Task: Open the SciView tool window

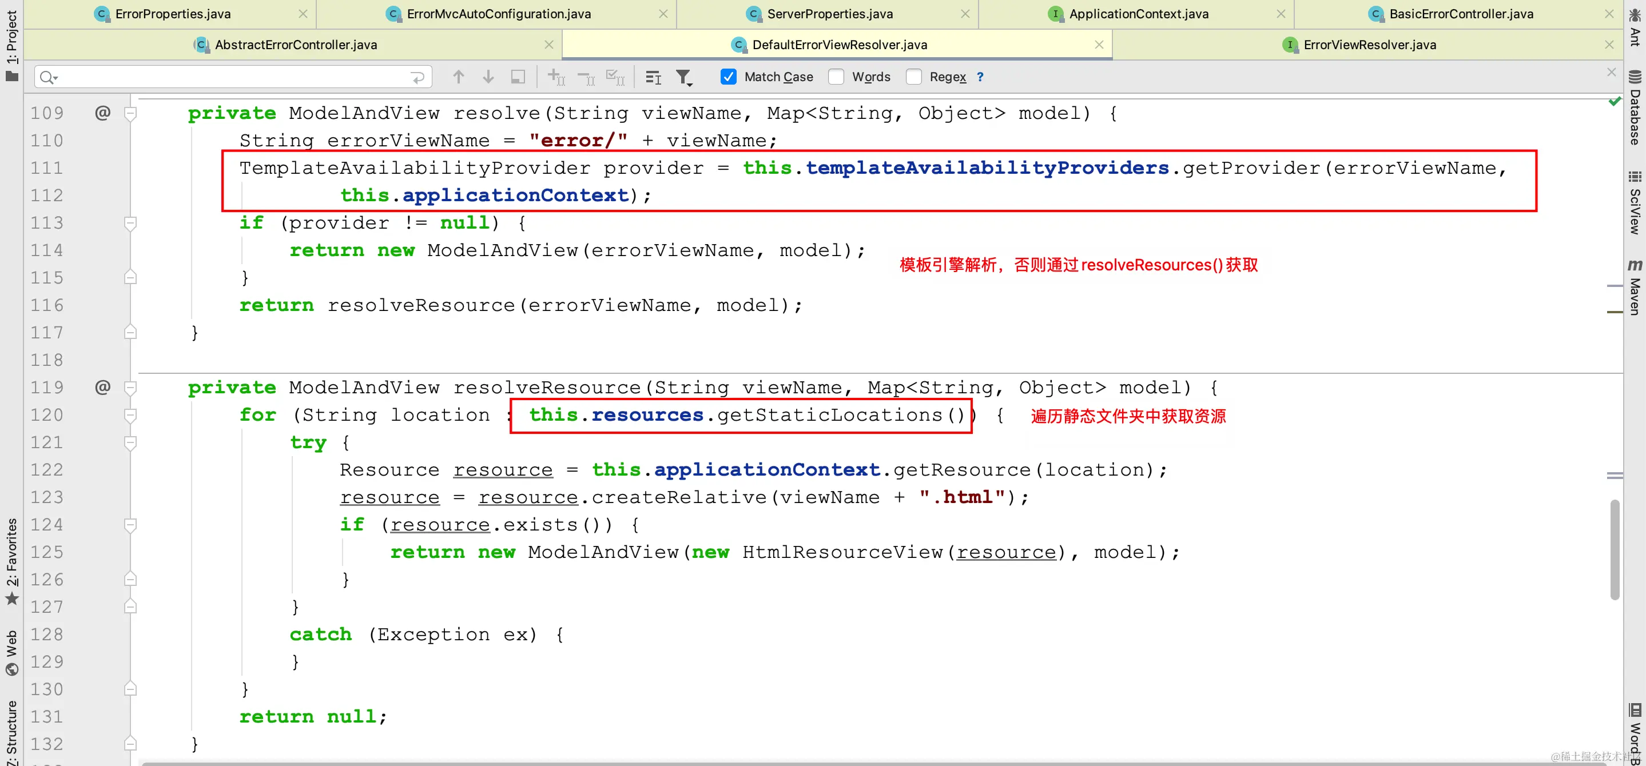Action: [1635, 203]
